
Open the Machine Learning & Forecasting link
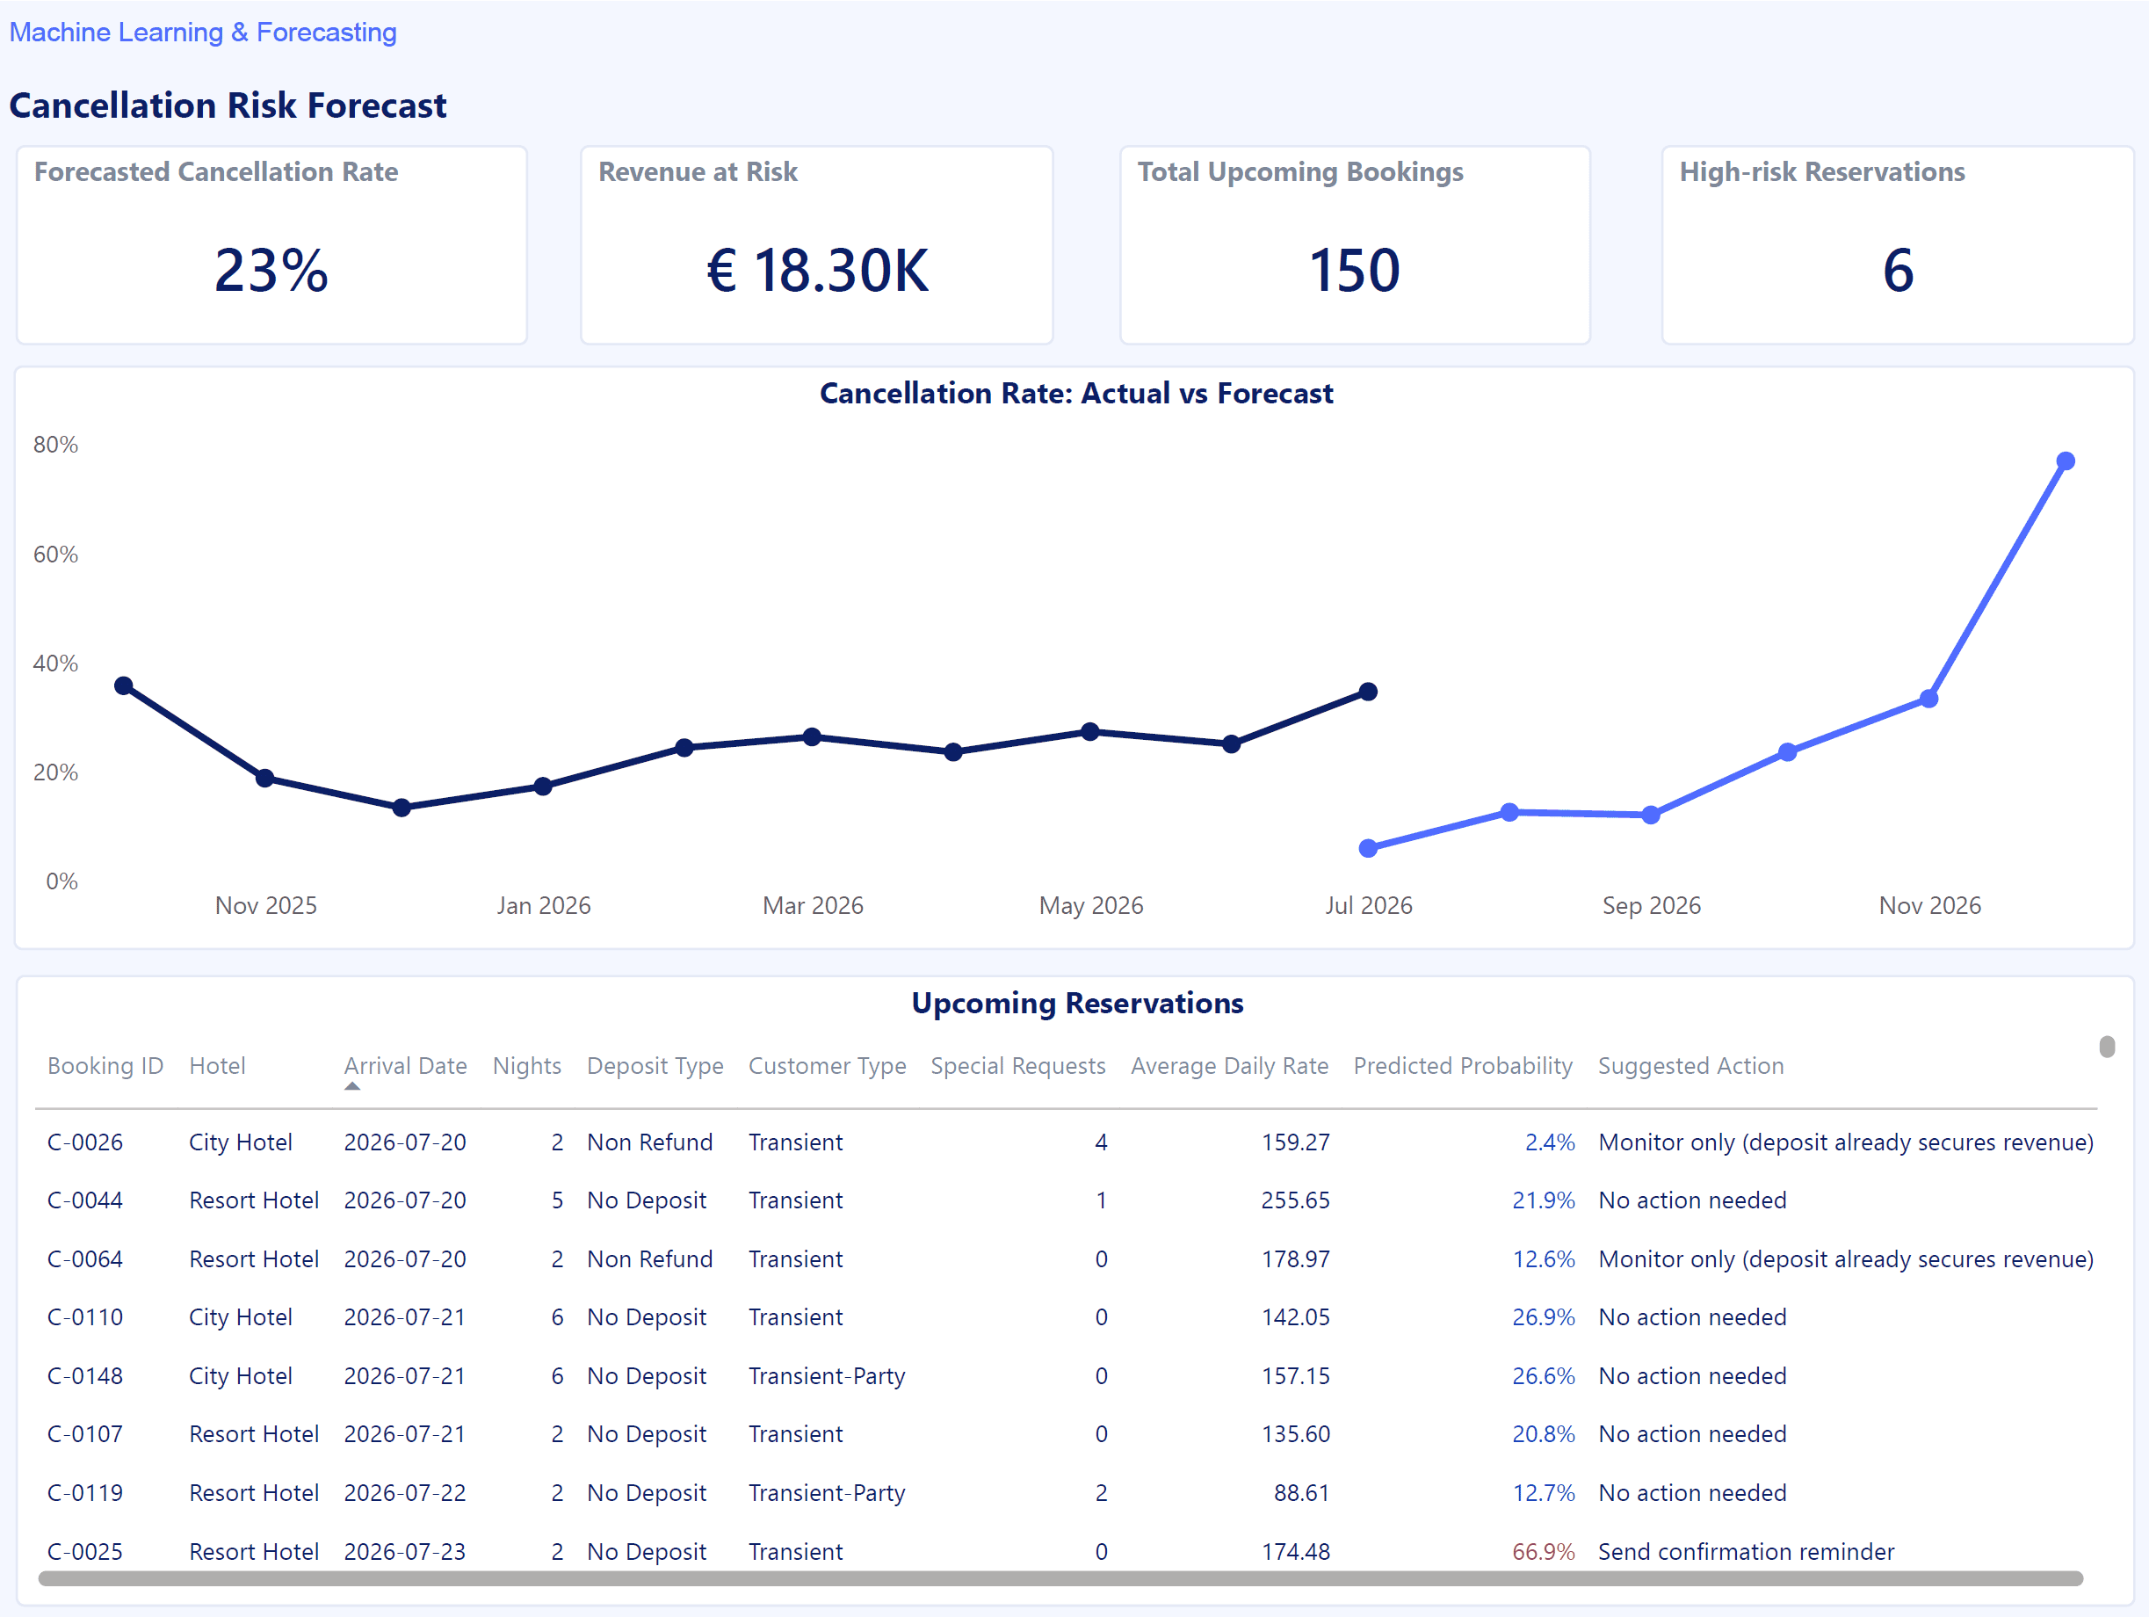point(203,32)
